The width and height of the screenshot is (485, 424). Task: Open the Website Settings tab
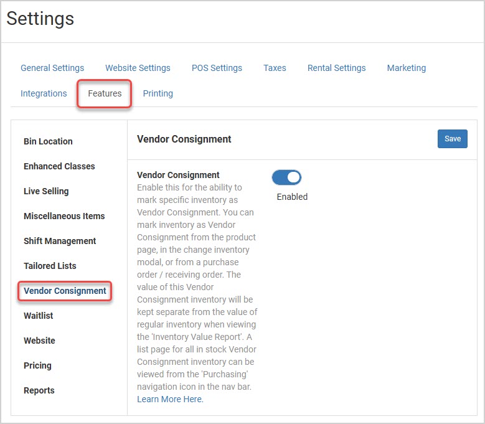[138, 68]
